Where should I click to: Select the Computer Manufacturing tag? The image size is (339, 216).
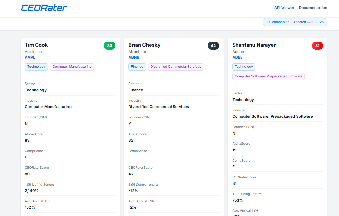pos(72,67)
